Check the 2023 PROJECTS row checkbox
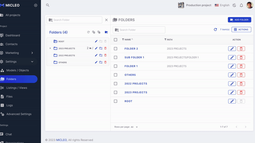 [x=116, y=92]
